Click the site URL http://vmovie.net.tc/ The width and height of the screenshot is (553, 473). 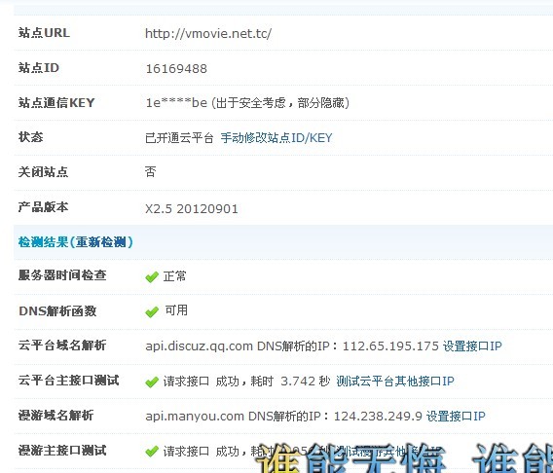point(208,33)
